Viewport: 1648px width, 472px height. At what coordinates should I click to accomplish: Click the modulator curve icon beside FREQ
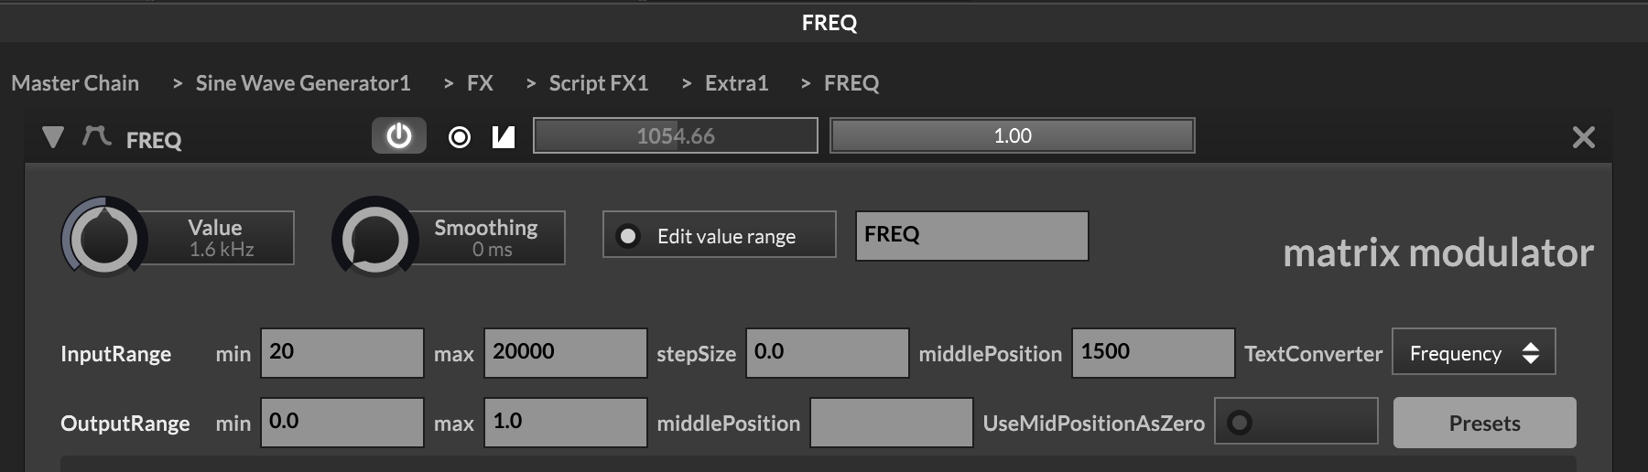[x=96, y=137]
